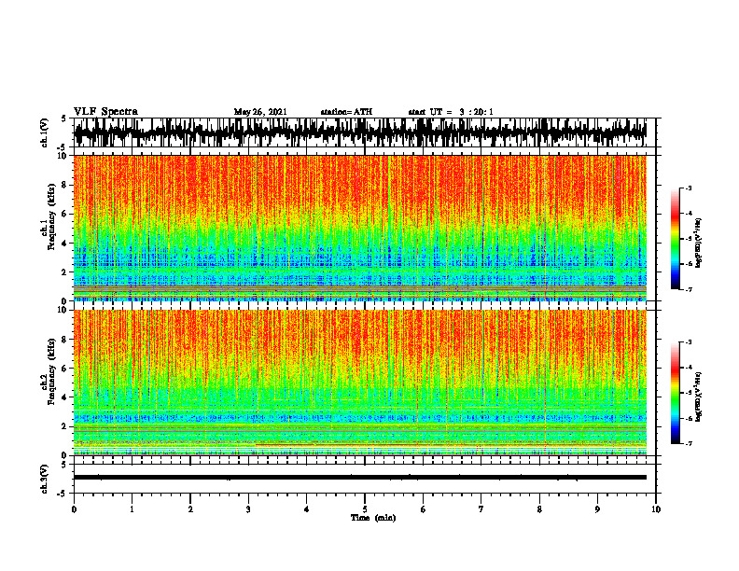
Task: Click the "VLF Spectra" title text
Action: point(105,112)
